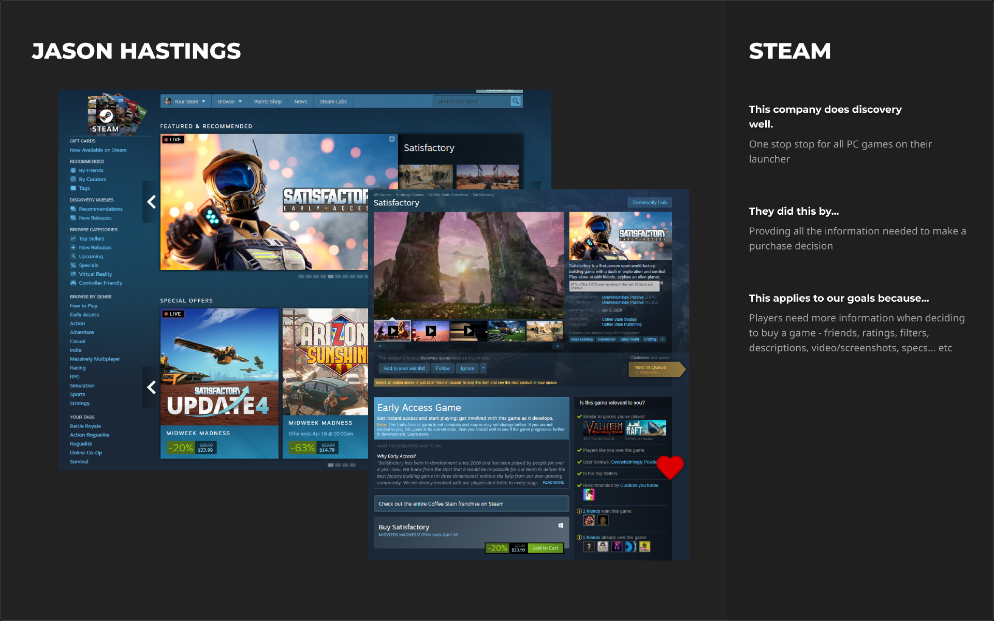Click the Curators you follow link
Screen dimensions: 994x621
639,485
